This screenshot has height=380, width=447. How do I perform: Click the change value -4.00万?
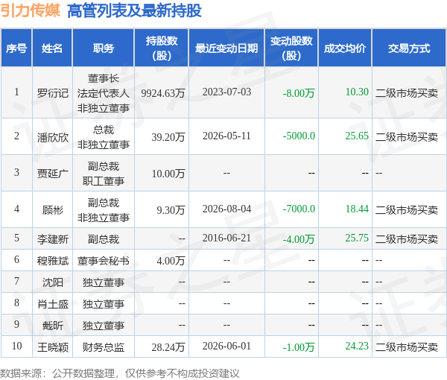coord(299,239)
